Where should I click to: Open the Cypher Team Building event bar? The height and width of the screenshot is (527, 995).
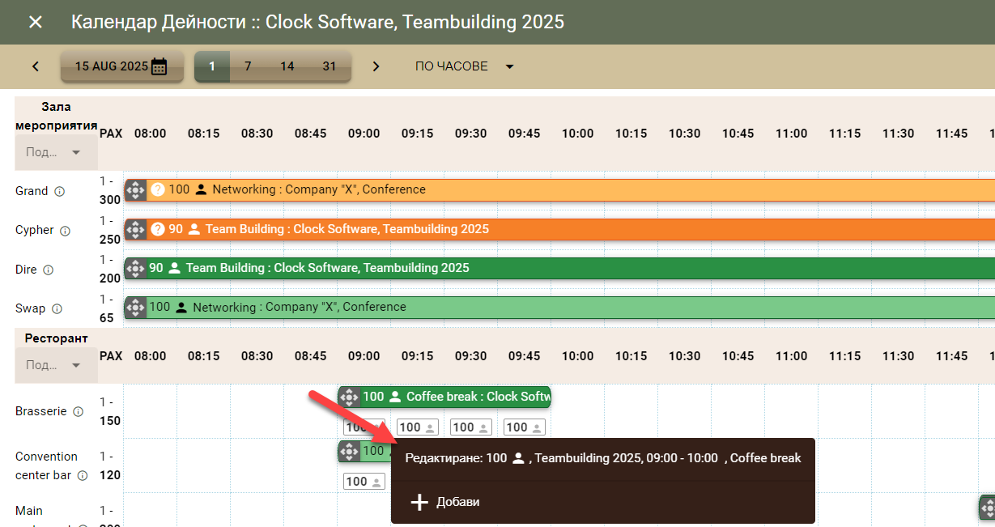click(559, 229)
